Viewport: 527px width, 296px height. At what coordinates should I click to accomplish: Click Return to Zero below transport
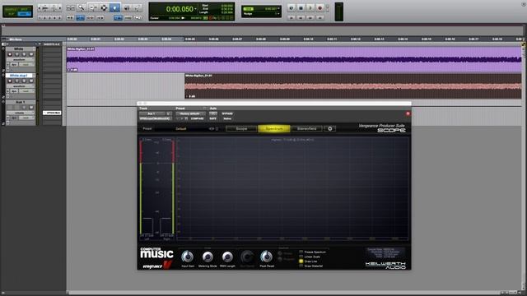[x=291, y=17]
